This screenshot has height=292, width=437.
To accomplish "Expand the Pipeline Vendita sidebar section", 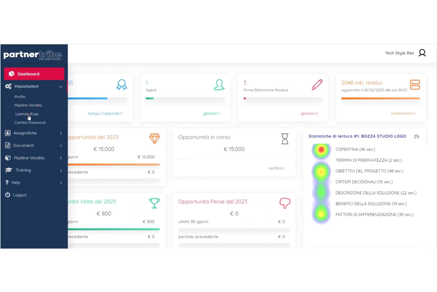I will pyautogui.click(x=61, y=158).
